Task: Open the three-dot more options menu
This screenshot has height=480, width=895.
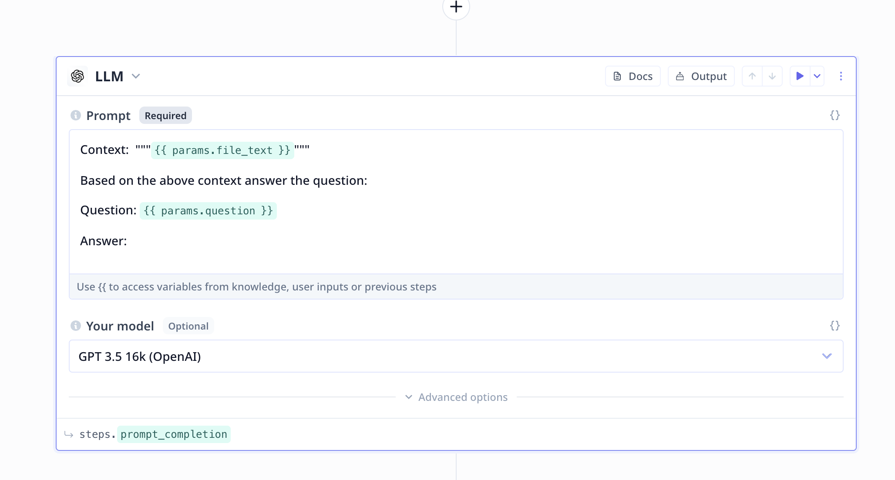Action: (841, 76)
